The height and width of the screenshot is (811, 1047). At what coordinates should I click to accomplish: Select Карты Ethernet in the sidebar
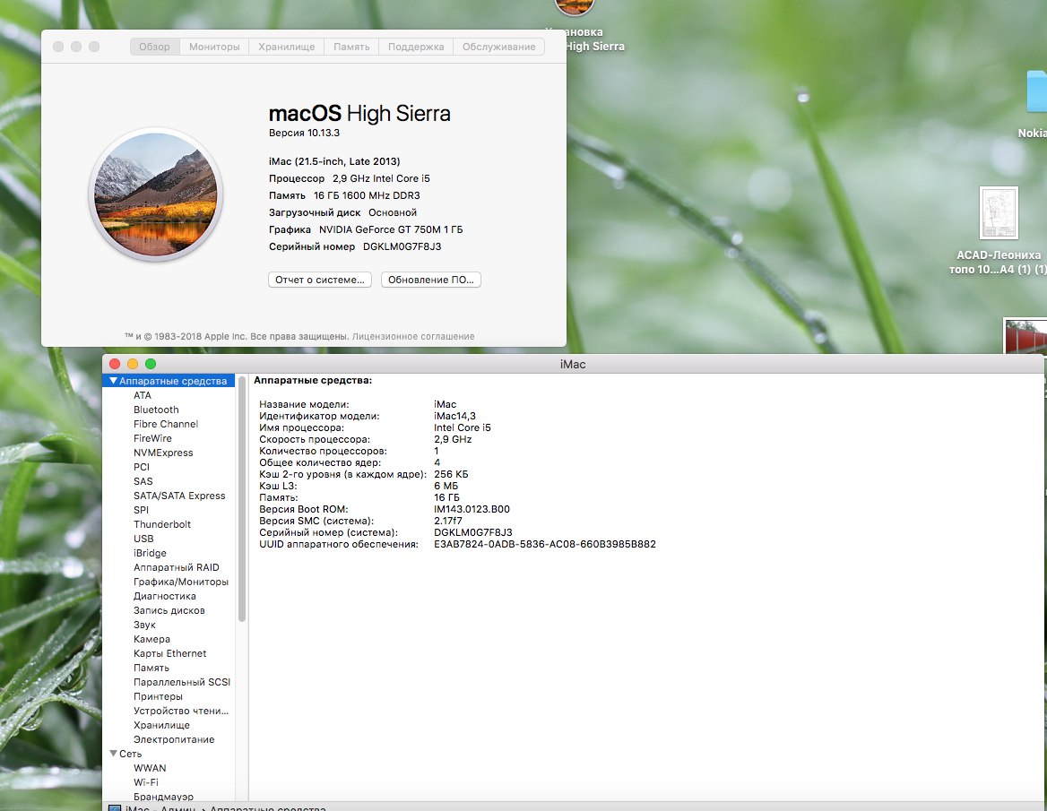pyautogui.click(x=169, y=653)
